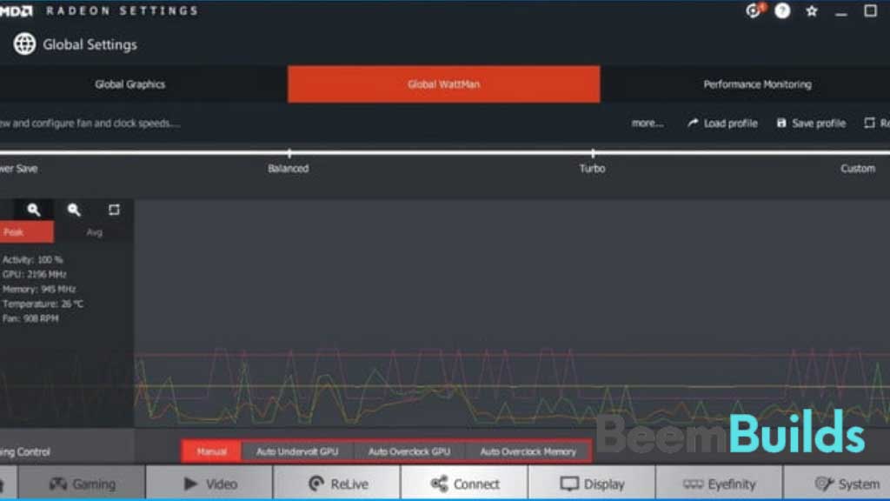Viewport: 890px width, 501px height.
Task: Switch the graph readout to Peak
Action: (x=27, y=232)
